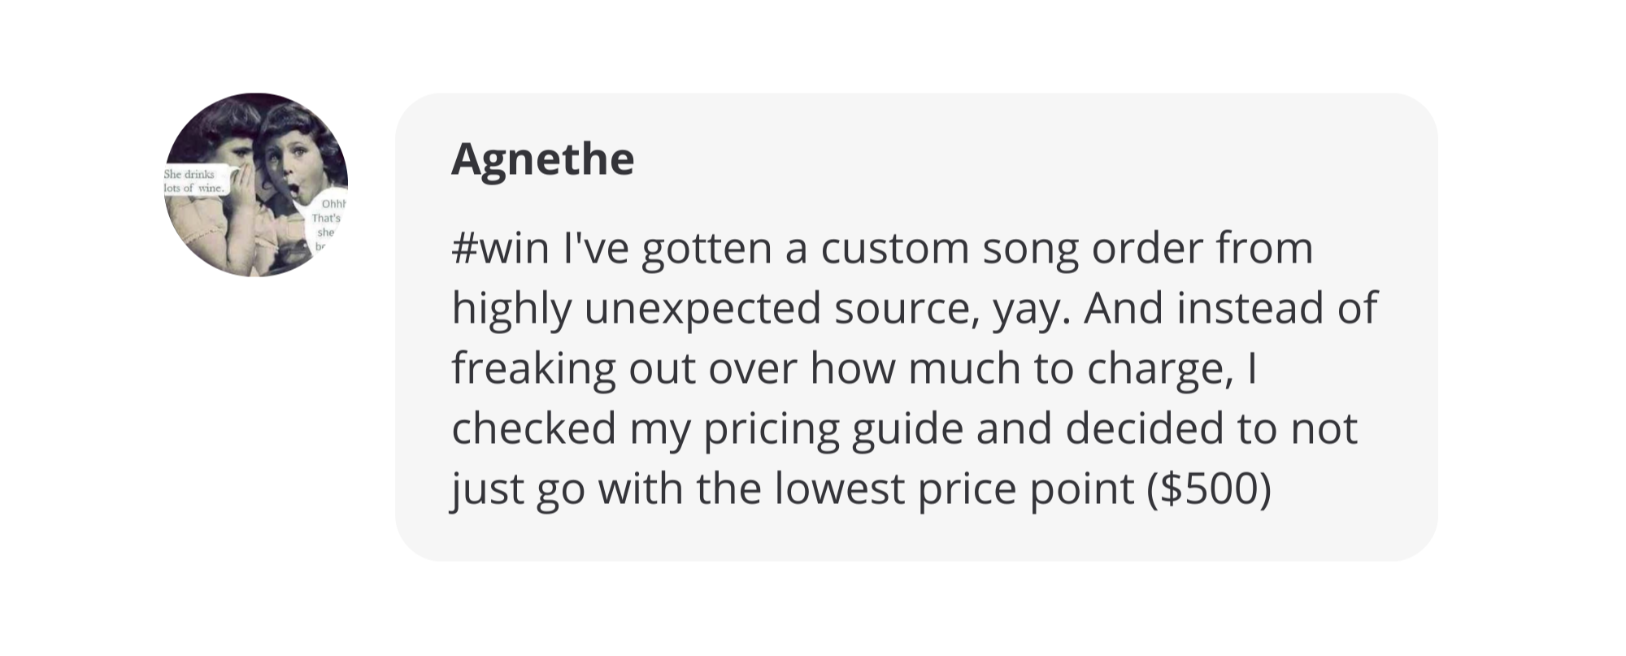Screen dimensions: 1626x656
Task: Open the Agnethe username link
Action: pos(542,159)
